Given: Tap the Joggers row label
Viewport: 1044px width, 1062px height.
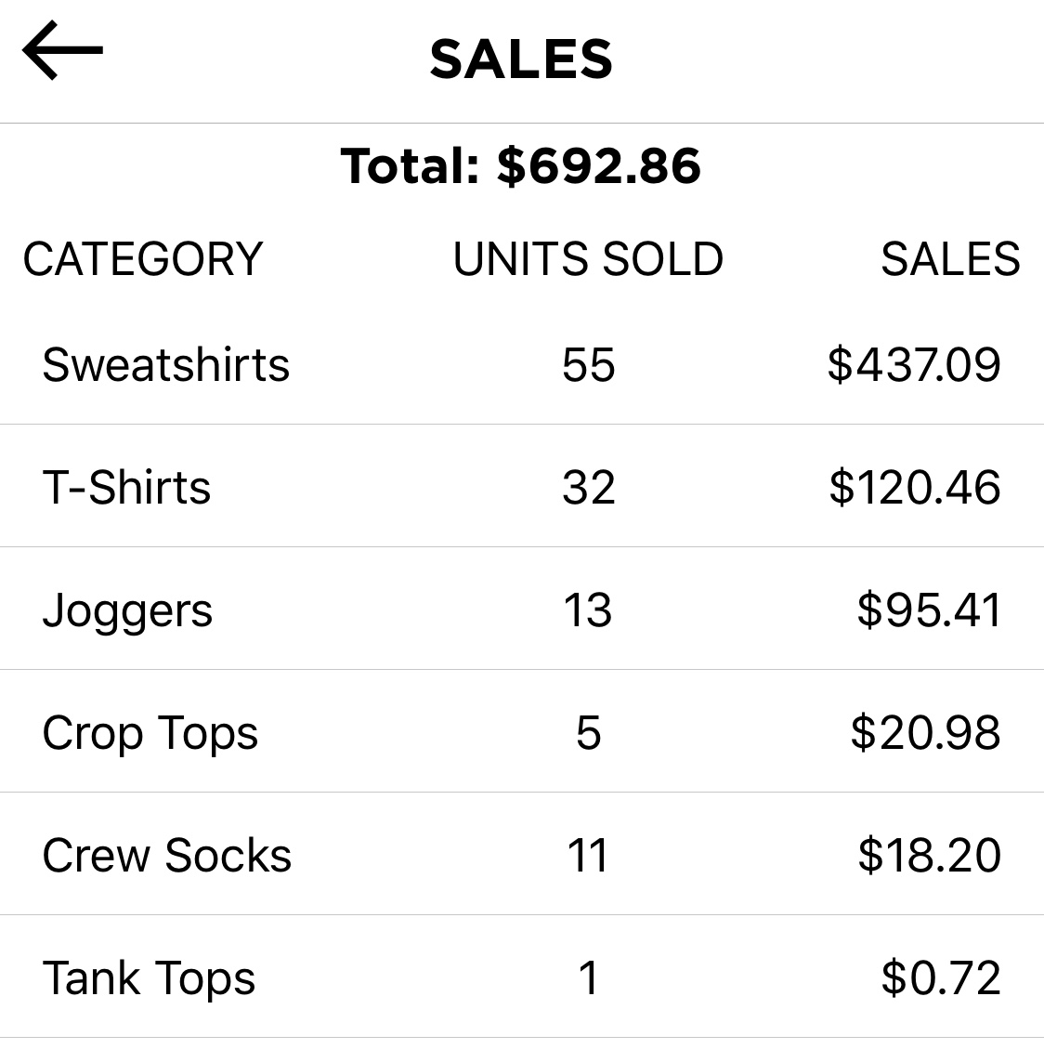Looking at the screenshot, I should click(x=127, y=610).
